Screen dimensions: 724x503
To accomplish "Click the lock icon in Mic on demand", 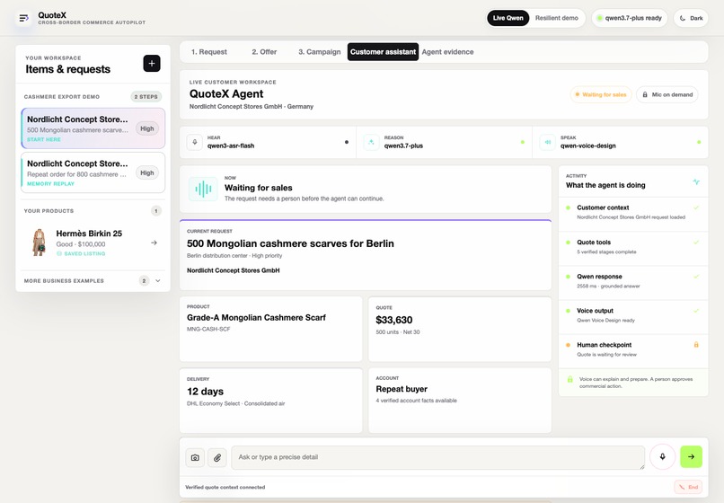I will coord(645,94).
